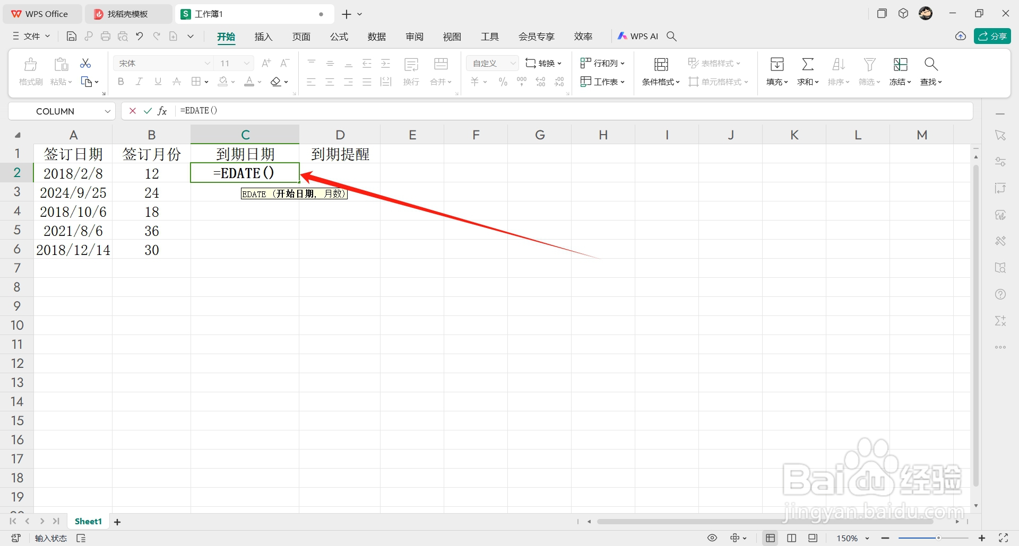Click the 分享 Share button
This screenshot has height=546, width=1019.
tap(992, 36)
